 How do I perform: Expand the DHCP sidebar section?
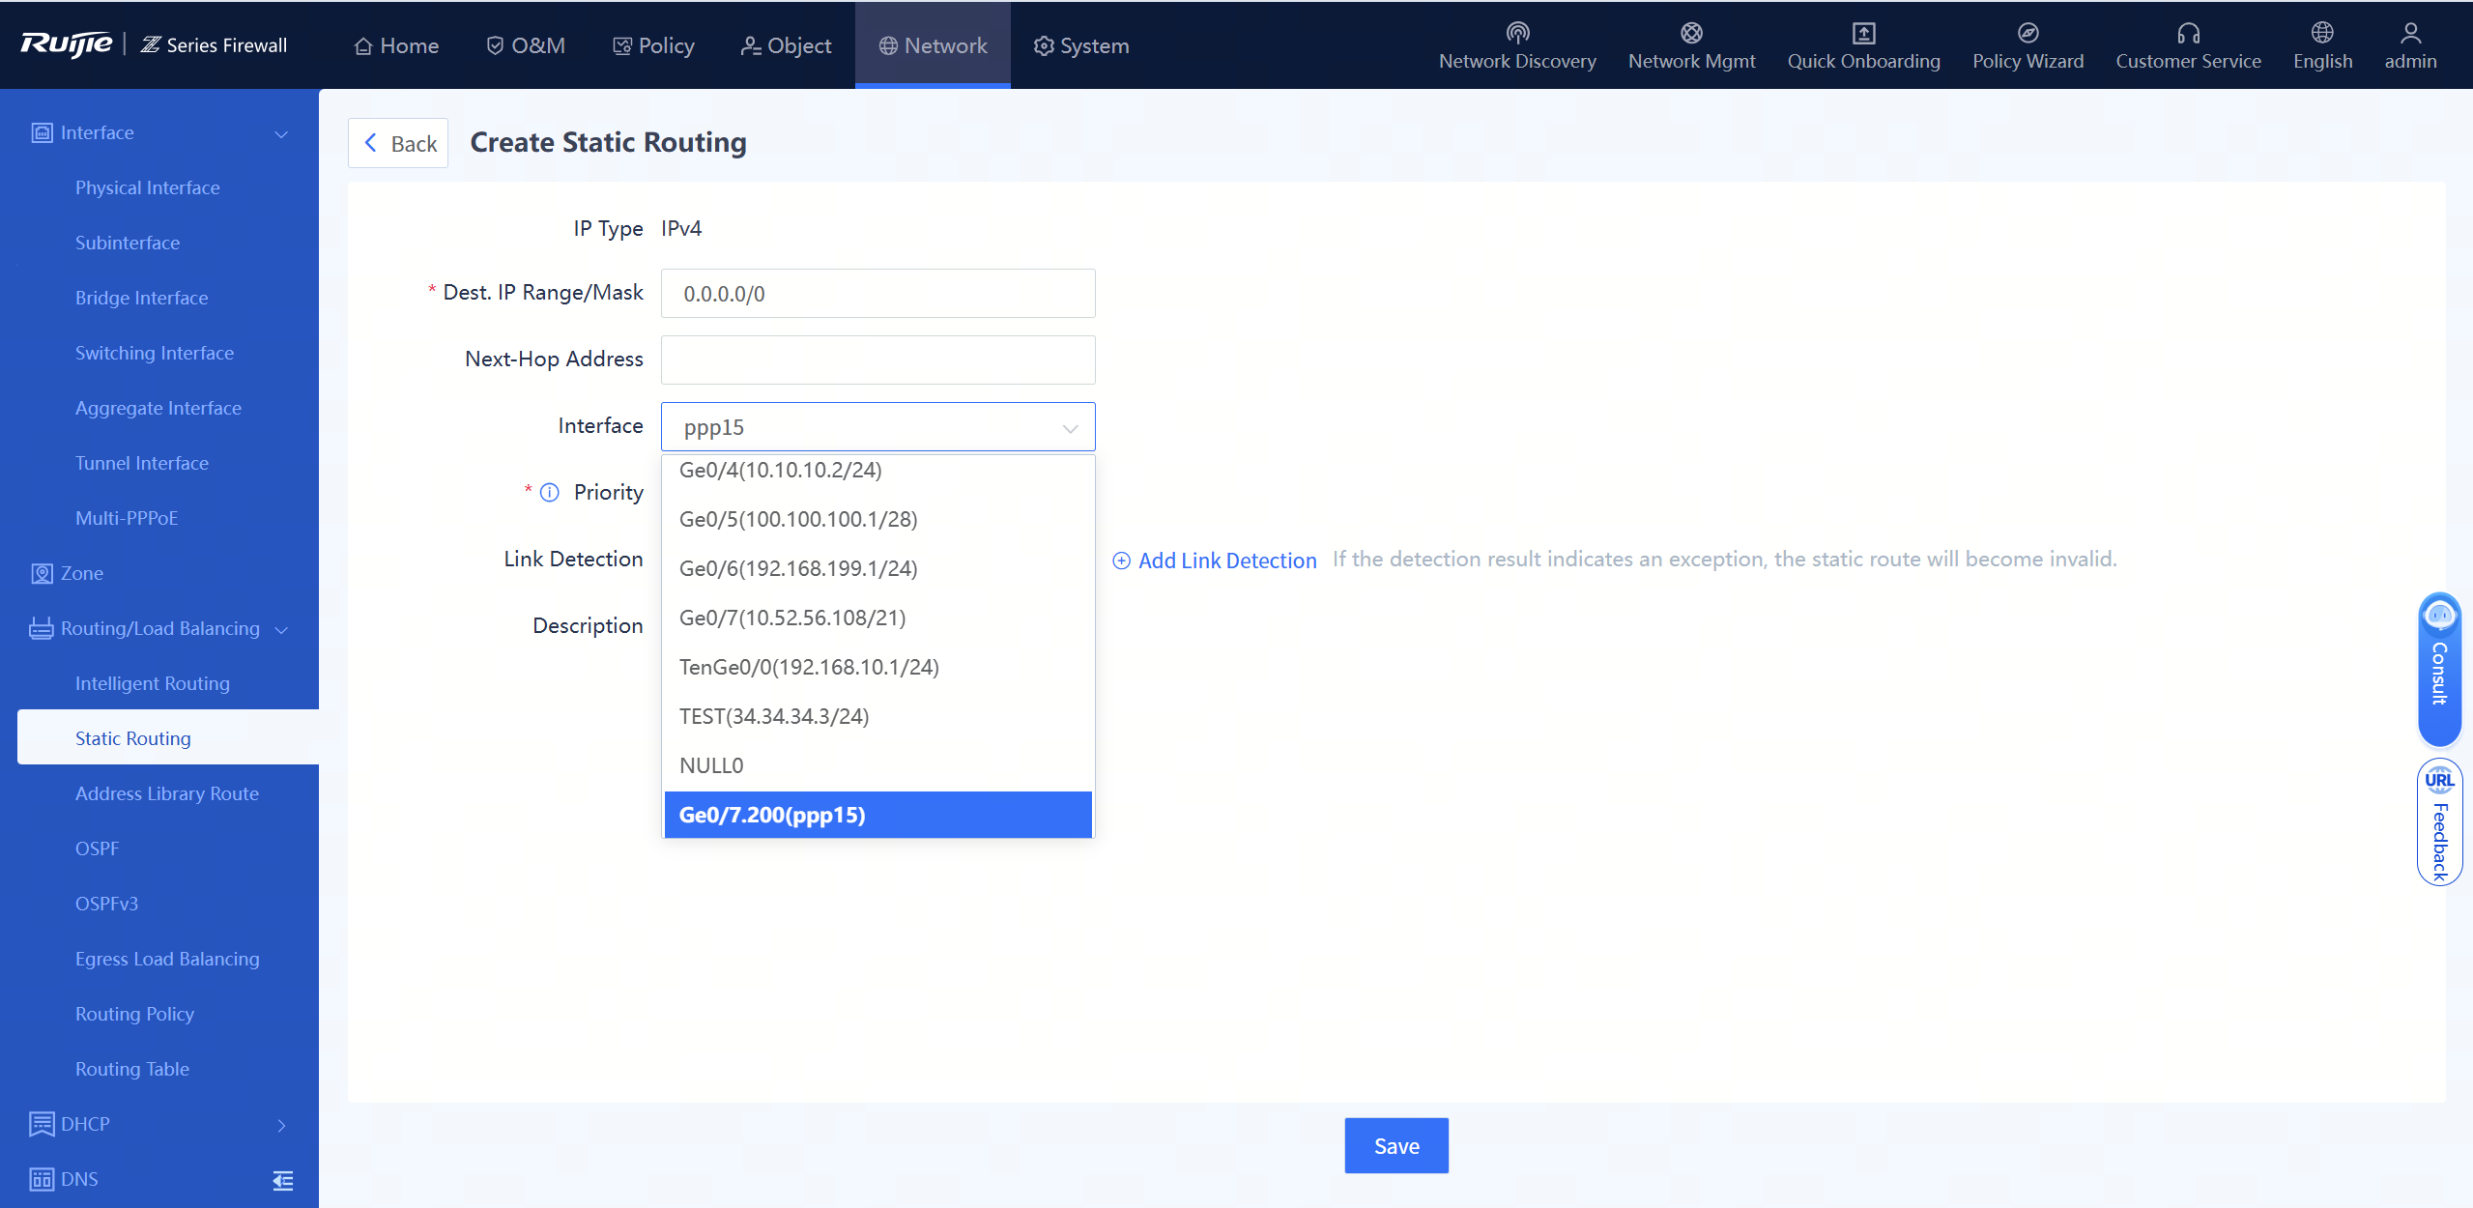[x=281, y=1125]
